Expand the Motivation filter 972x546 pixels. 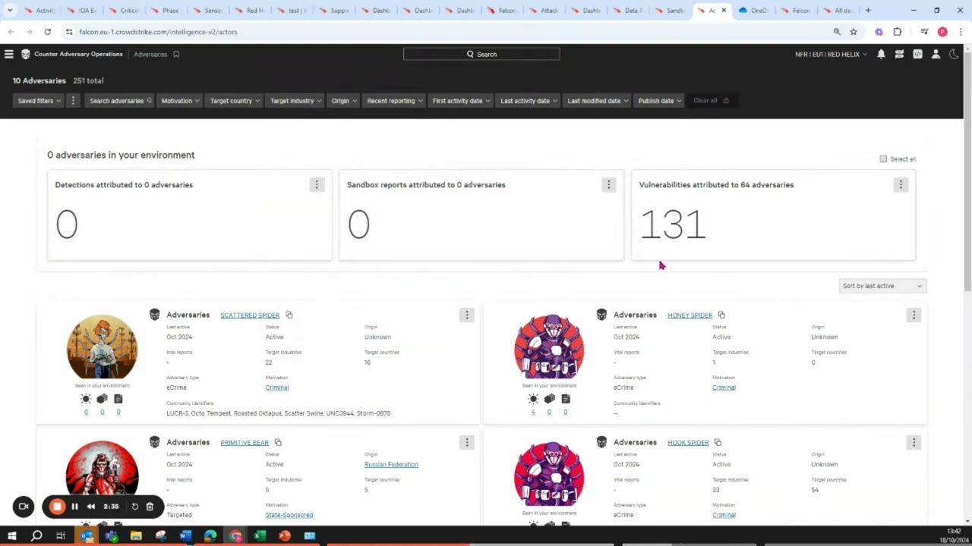click(x=180, y=100)
